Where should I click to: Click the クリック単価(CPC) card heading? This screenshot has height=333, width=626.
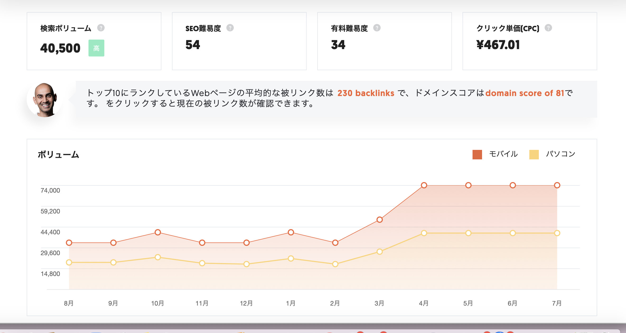508,28
